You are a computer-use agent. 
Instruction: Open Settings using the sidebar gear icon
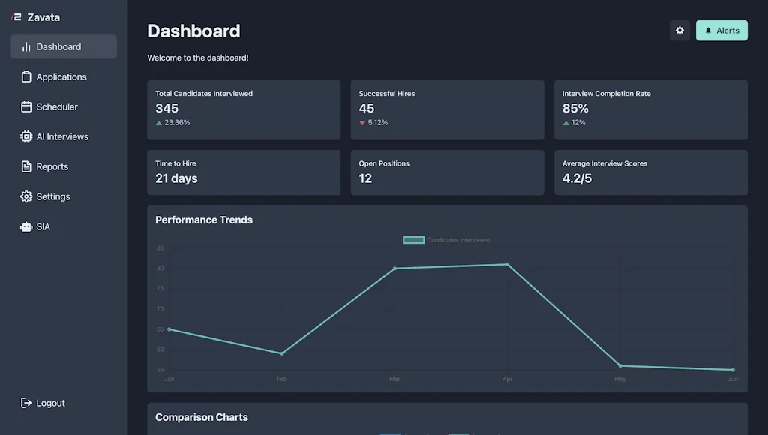(25, 196)
